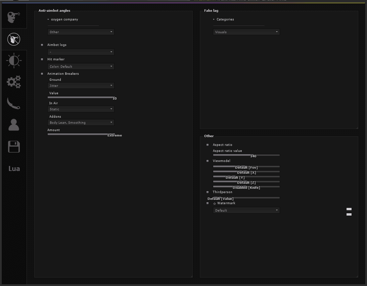Click the Amount slider set to Extreme

click(81, 134)
